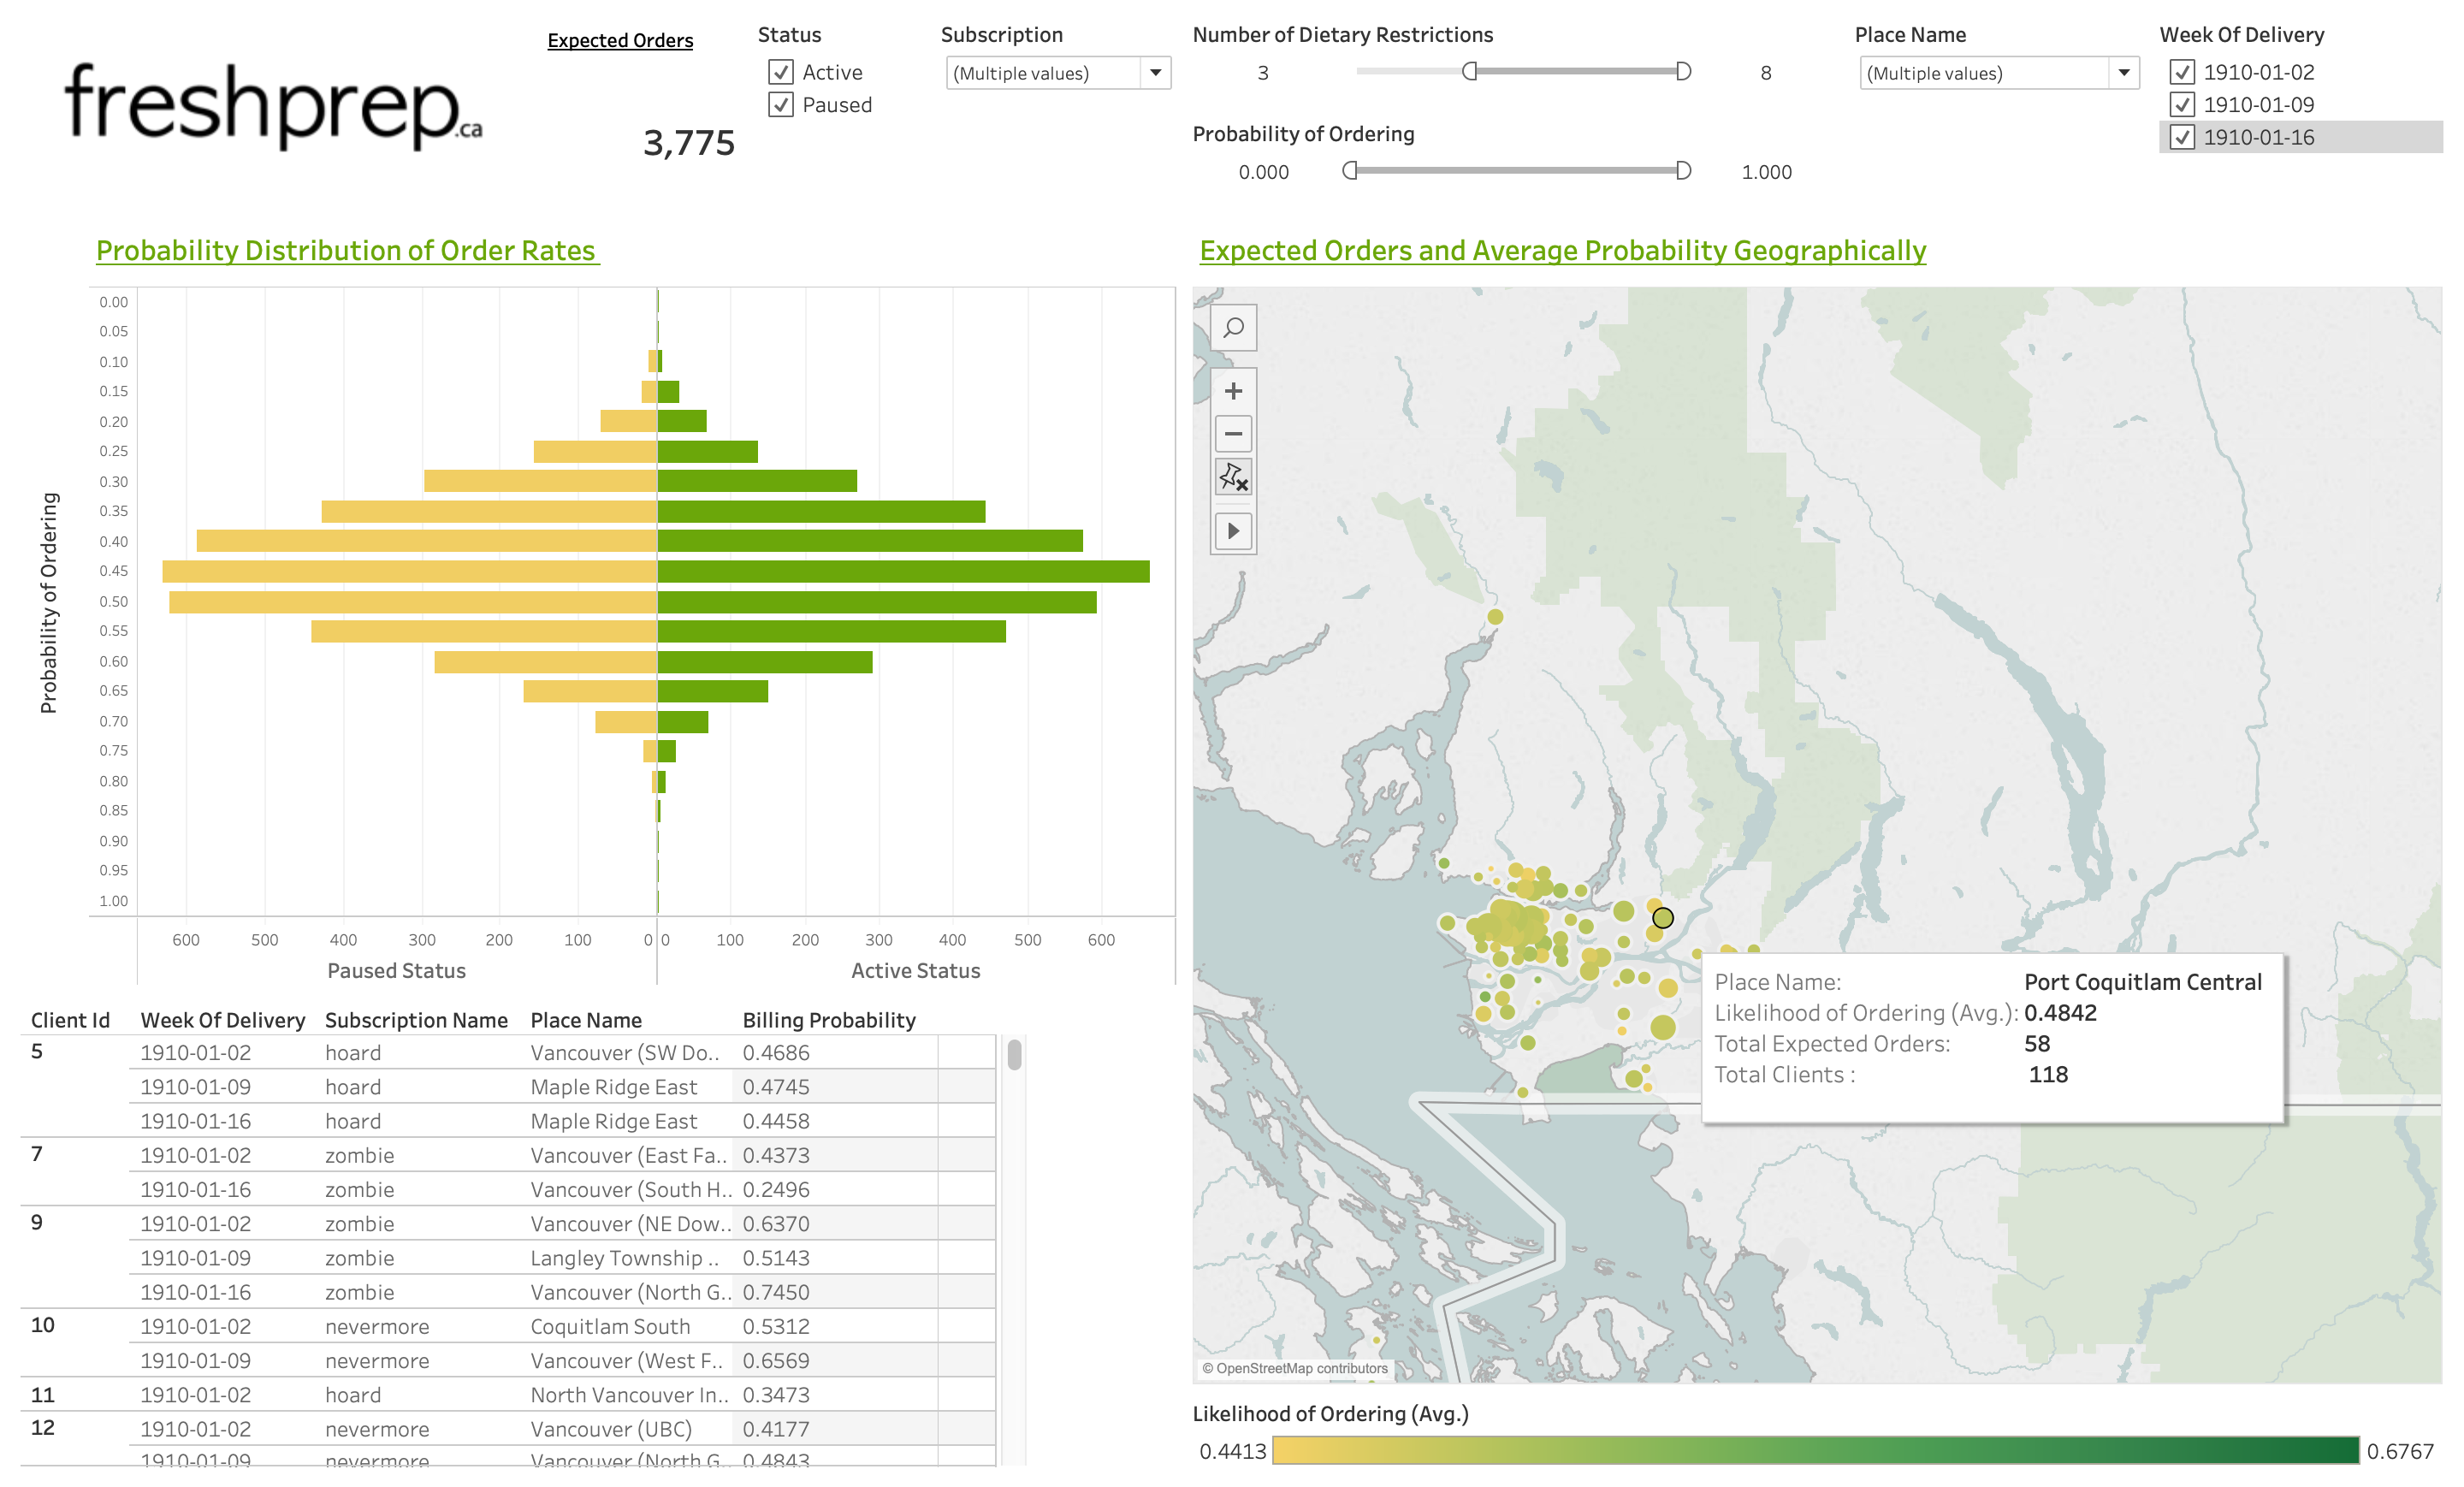Click Probability Distribution of Order Rates title
The image size is (2464, 1487).
point(347,251)
